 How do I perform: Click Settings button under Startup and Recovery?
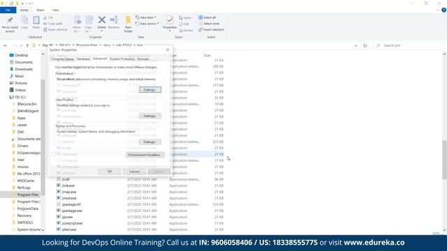(x=150, y=142)
